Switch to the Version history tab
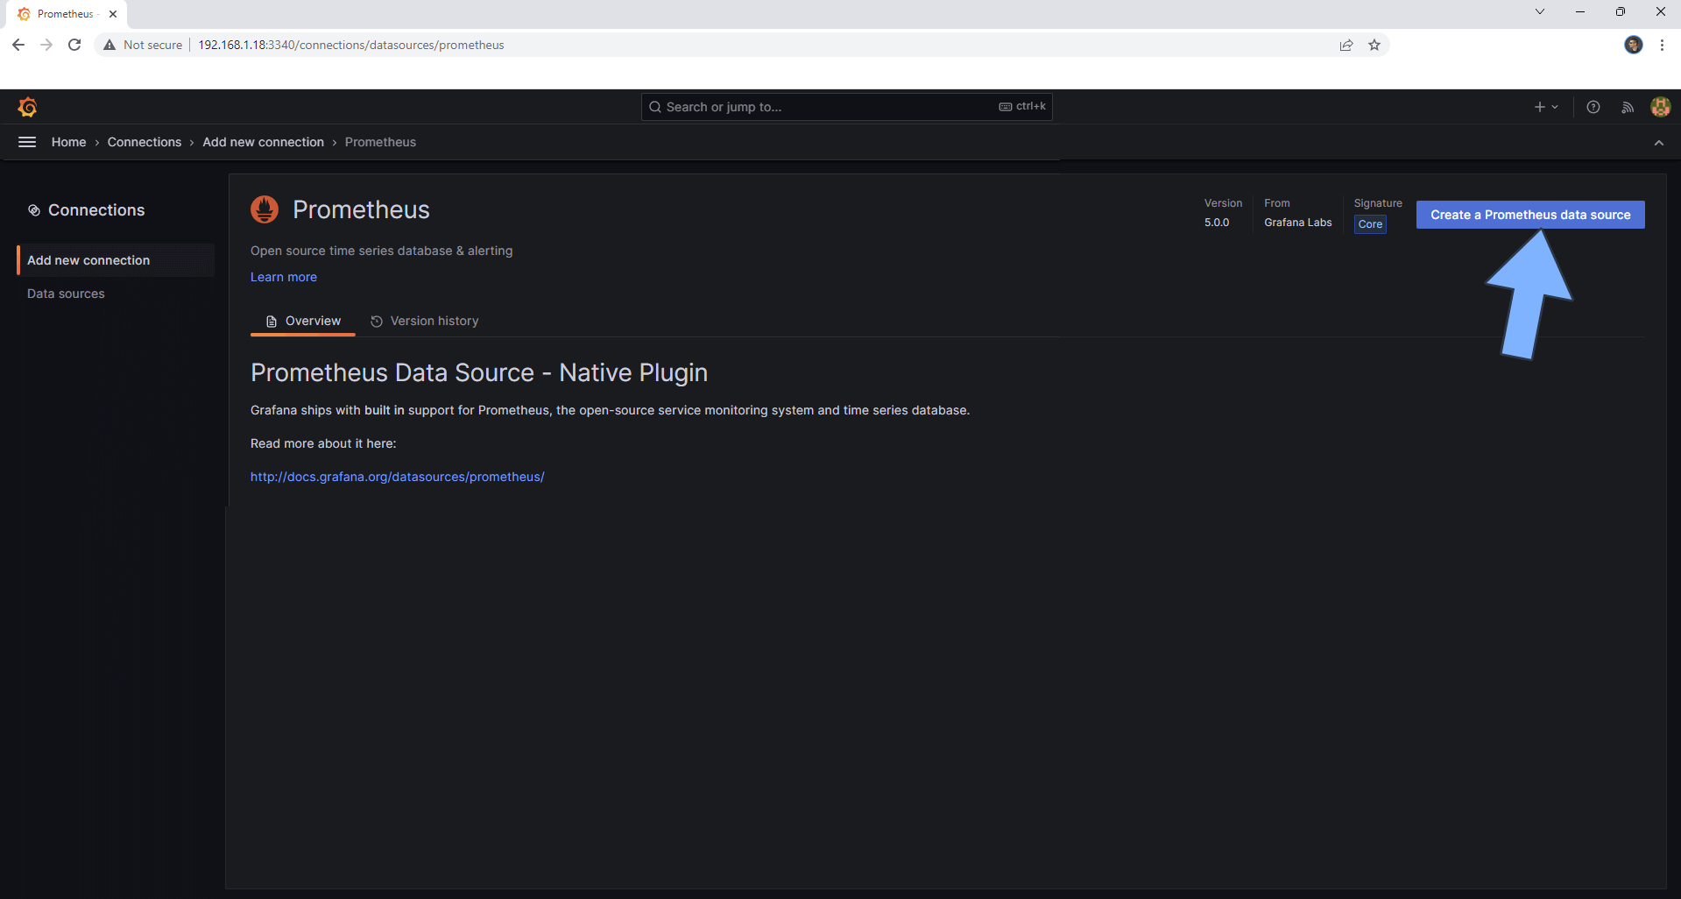Viewport: 1681px width, 899px height. pos(434,321)
